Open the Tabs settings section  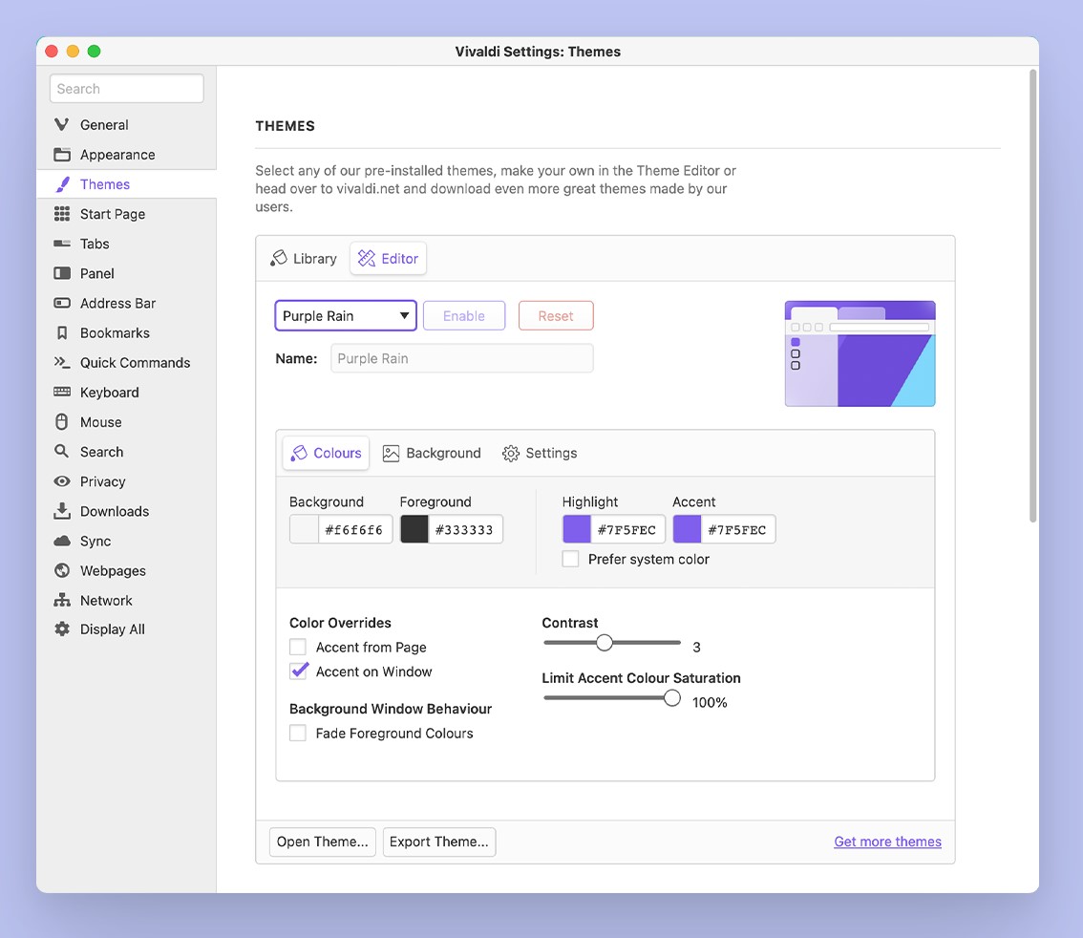coord(126,244)
